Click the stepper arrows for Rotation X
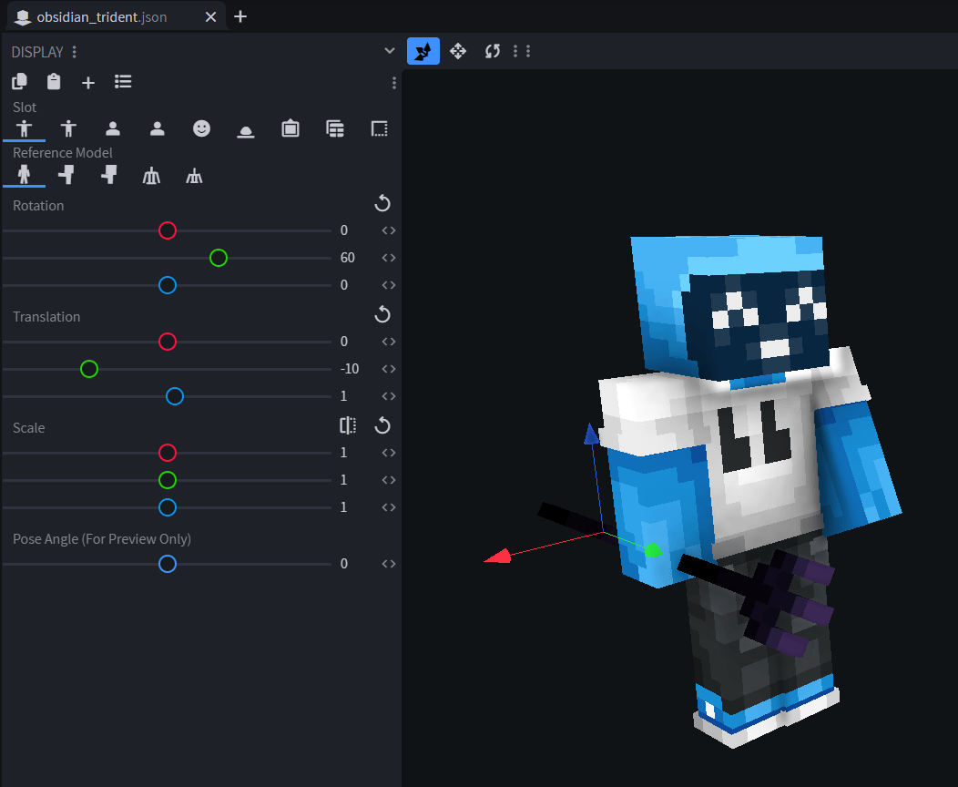 coord(389,230)
